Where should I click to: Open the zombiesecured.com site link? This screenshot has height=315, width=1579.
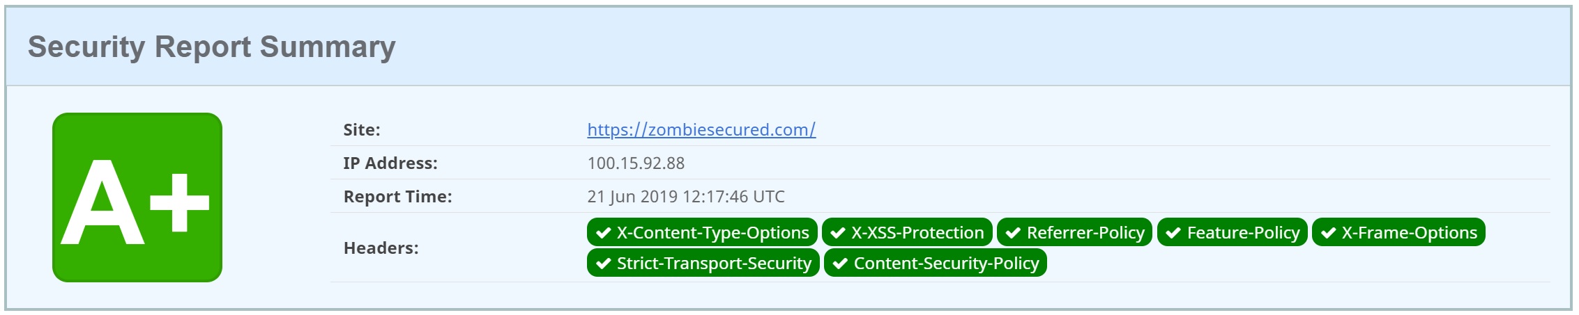701,129
